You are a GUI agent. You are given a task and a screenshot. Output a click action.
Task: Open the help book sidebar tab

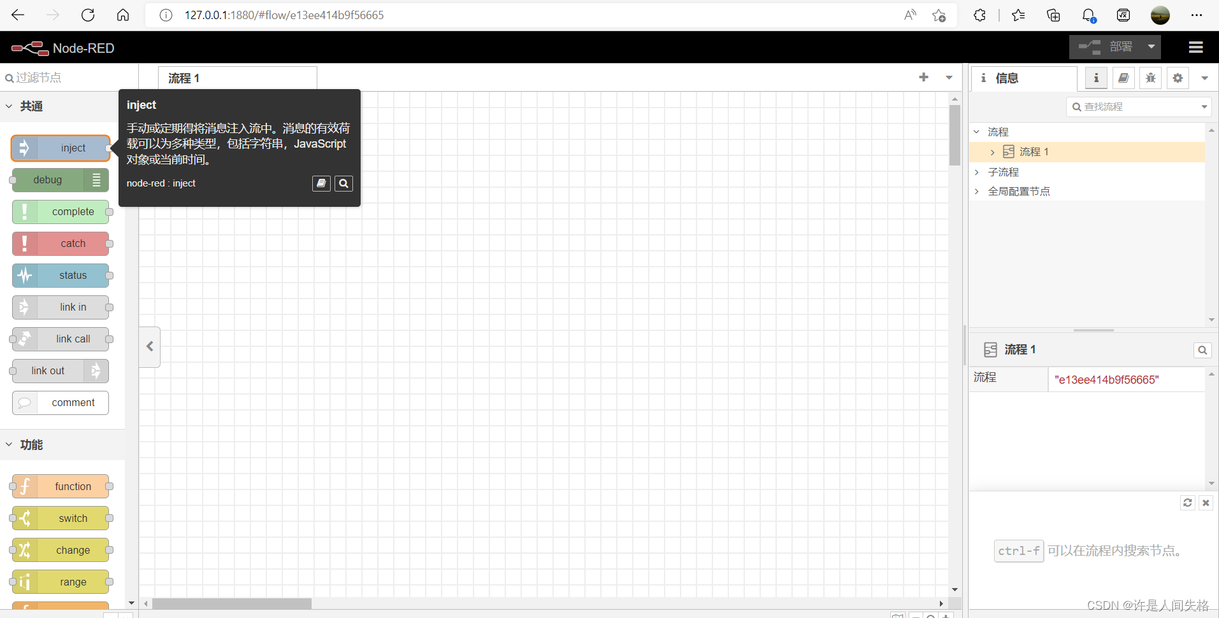1123,78
